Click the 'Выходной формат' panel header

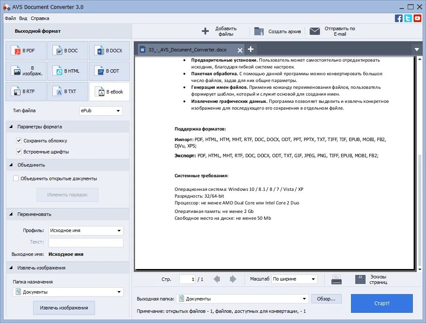(x=38, y=31)
